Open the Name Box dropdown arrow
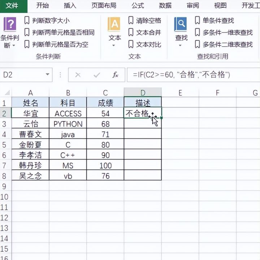This screenshot has width=260, height=260. (48, 74)
